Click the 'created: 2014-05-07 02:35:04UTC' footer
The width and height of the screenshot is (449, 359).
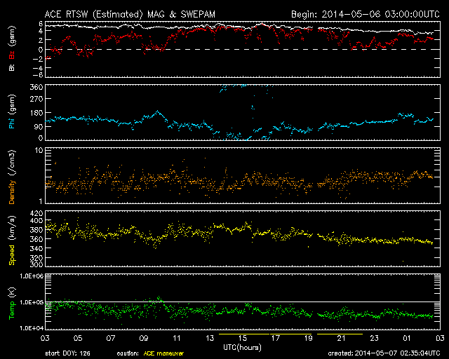coord(384,353)
